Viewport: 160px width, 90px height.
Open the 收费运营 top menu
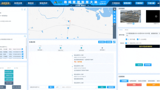pos(18,3)
